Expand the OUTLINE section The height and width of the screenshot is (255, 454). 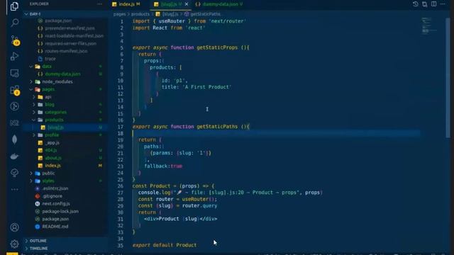38,241
